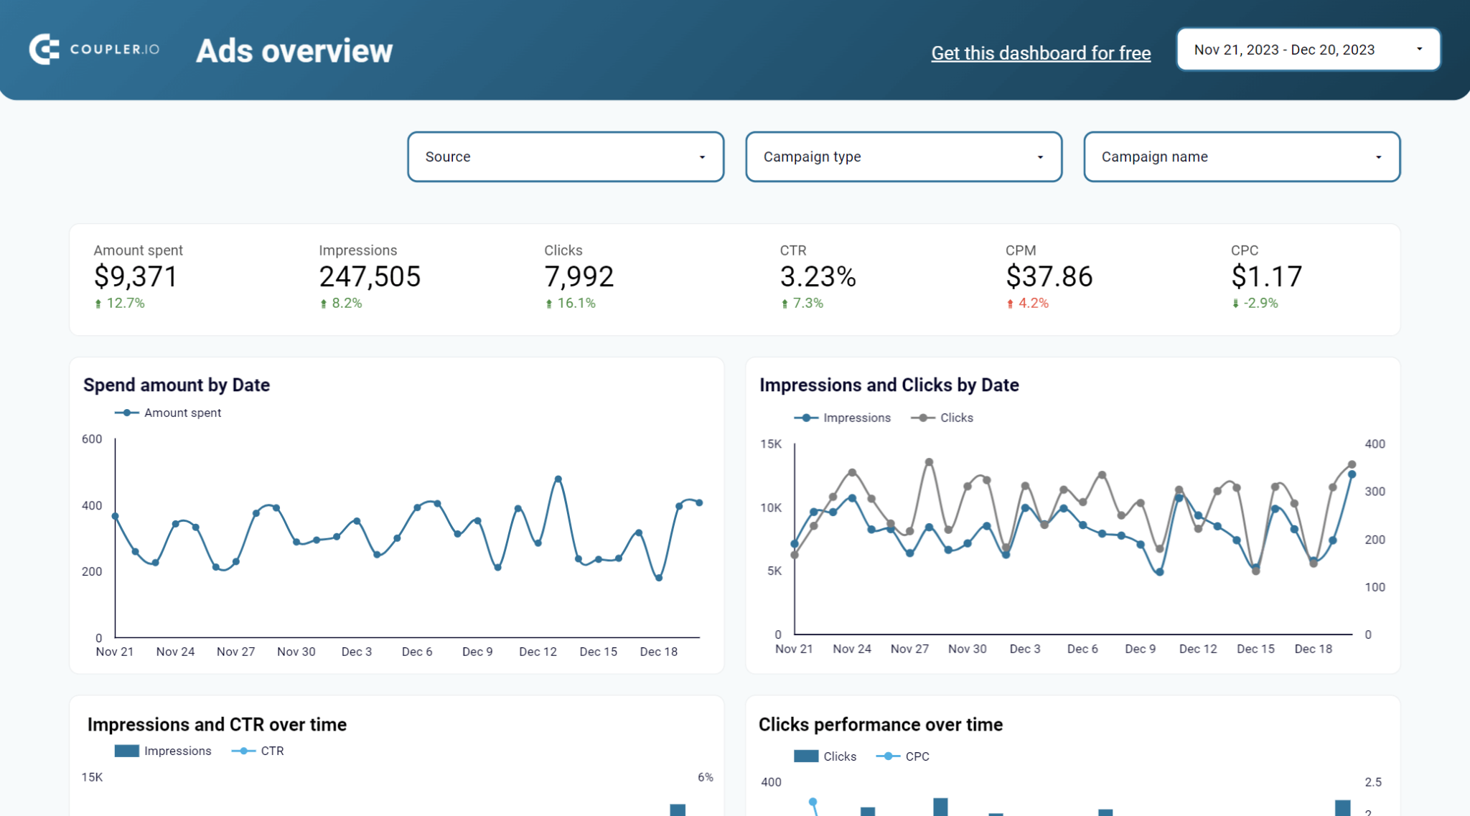Toggle the Clicks legend in Impressions and Clicks chart
This screenshot has height=816, width=1470.
[x=942, y=417]
